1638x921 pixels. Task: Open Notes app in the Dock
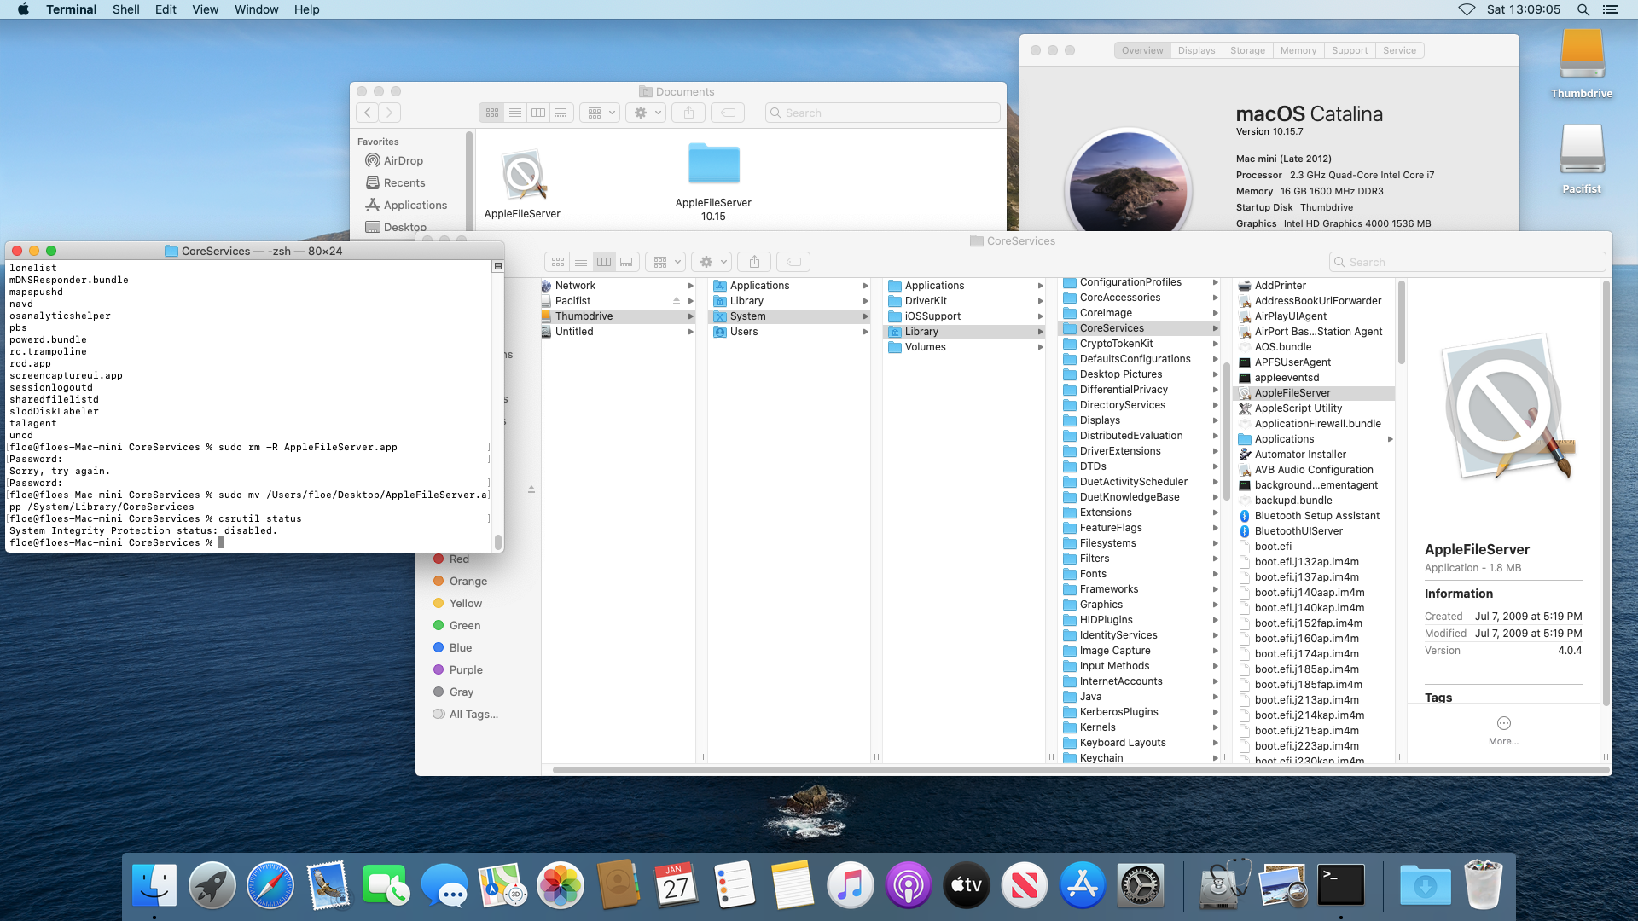coord(793,884)
